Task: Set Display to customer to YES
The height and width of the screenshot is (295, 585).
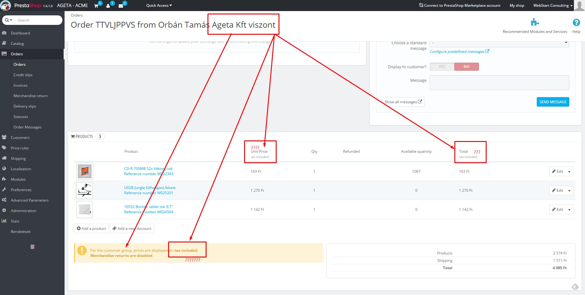Action: pos(442,67)
